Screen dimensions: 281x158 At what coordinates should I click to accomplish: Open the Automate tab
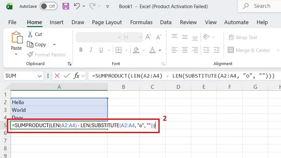[236, 22]
